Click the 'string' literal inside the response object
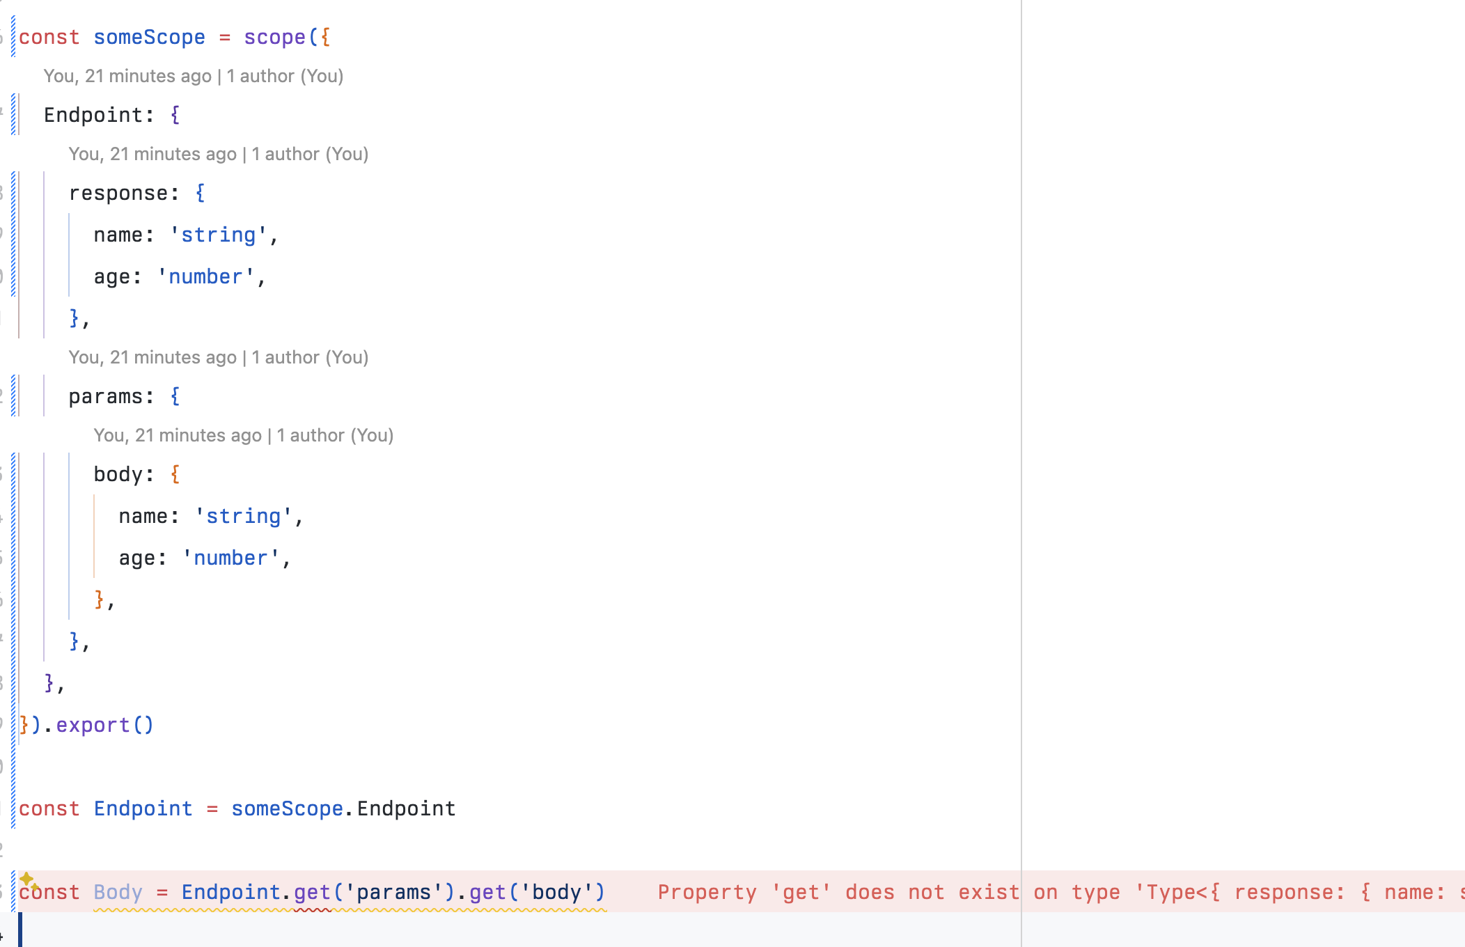This screenshot has height=947, width=1465. click(218, 235)
